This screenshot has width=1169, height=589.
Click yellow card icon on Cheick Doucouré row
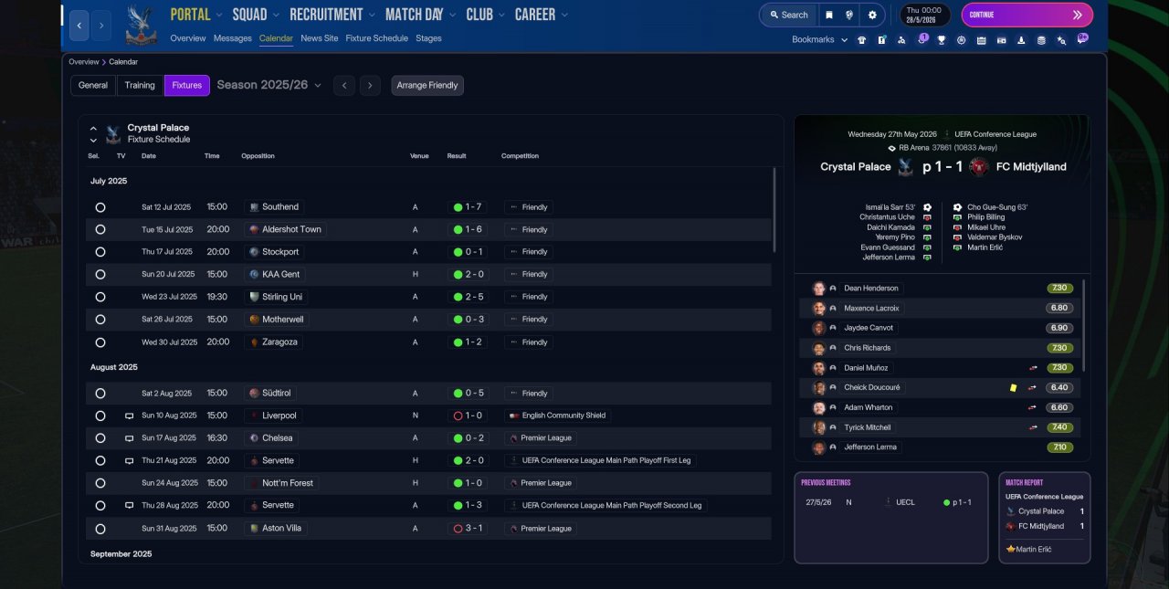point(1013,387)
